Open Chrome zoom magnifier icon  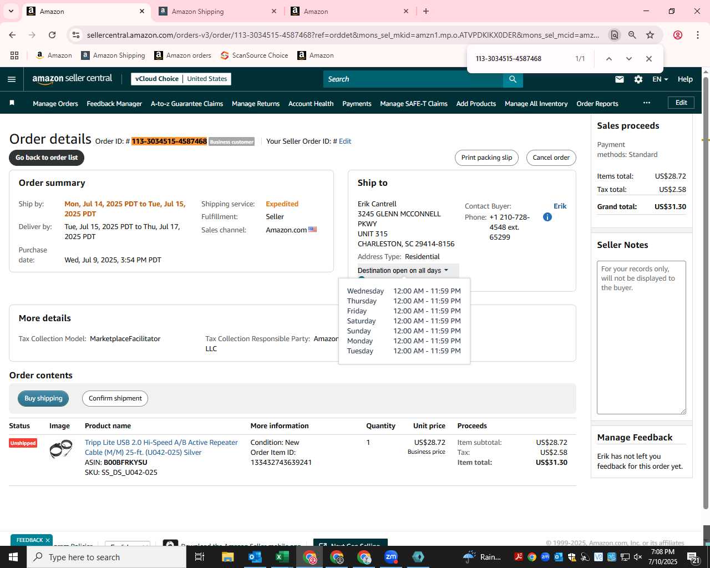point(632,35)
